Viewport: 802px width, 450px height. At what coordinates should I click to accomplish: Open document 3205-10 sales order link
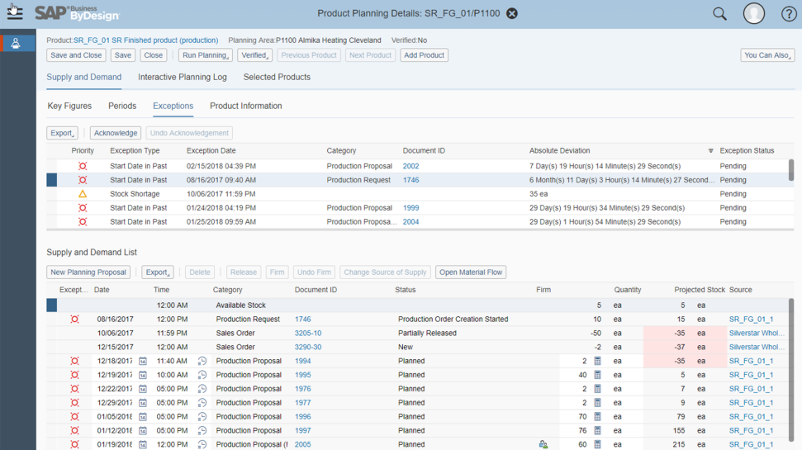tap(308, 334)
